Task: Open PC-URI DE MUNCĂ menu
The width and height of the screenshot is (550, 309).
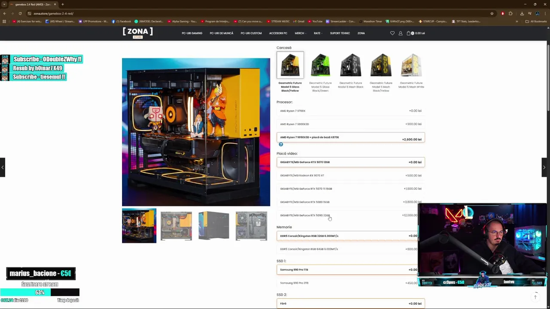Action: pos(222,33)
